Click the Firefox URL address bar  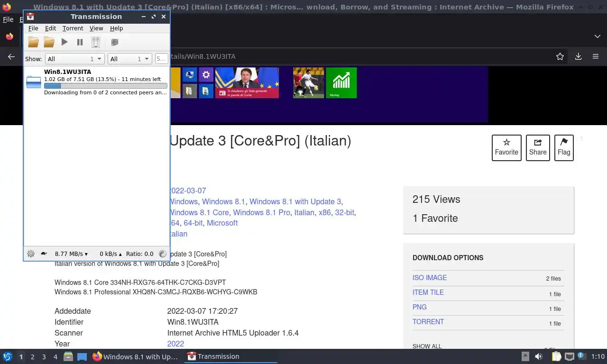point(360,56)
